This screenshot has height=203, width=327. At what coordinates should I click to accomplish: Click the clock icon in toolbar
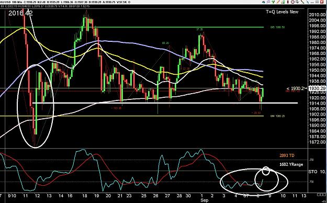pos(292,2)
